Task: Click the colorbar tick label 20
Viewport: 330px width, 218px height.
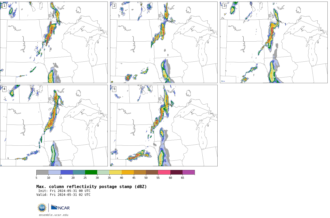Action: [x=73, y=178]
